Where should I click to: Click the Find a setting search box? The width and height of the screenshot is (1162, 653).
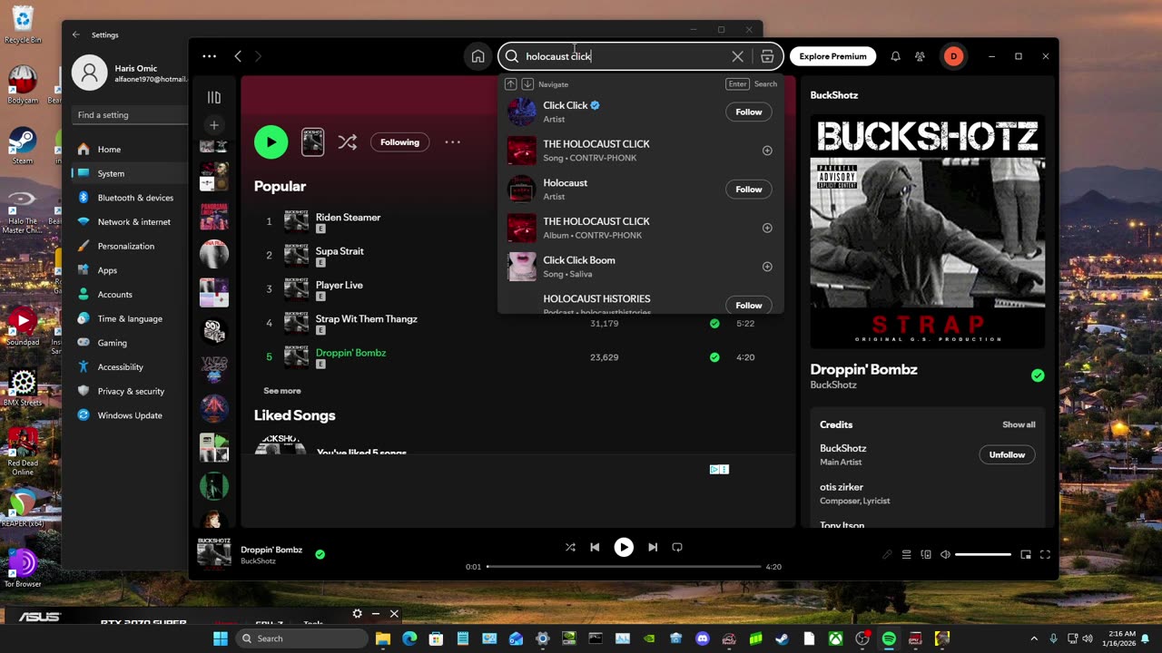(129, 115)
